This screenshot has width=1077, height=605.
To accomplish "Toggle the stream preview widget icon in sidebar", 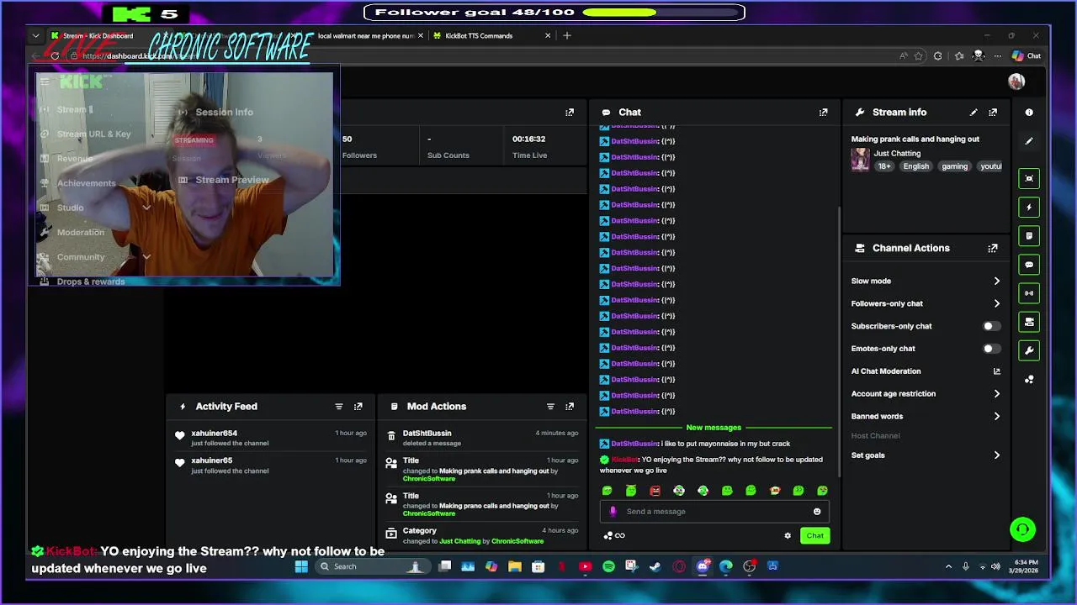I will [1028, 179].
